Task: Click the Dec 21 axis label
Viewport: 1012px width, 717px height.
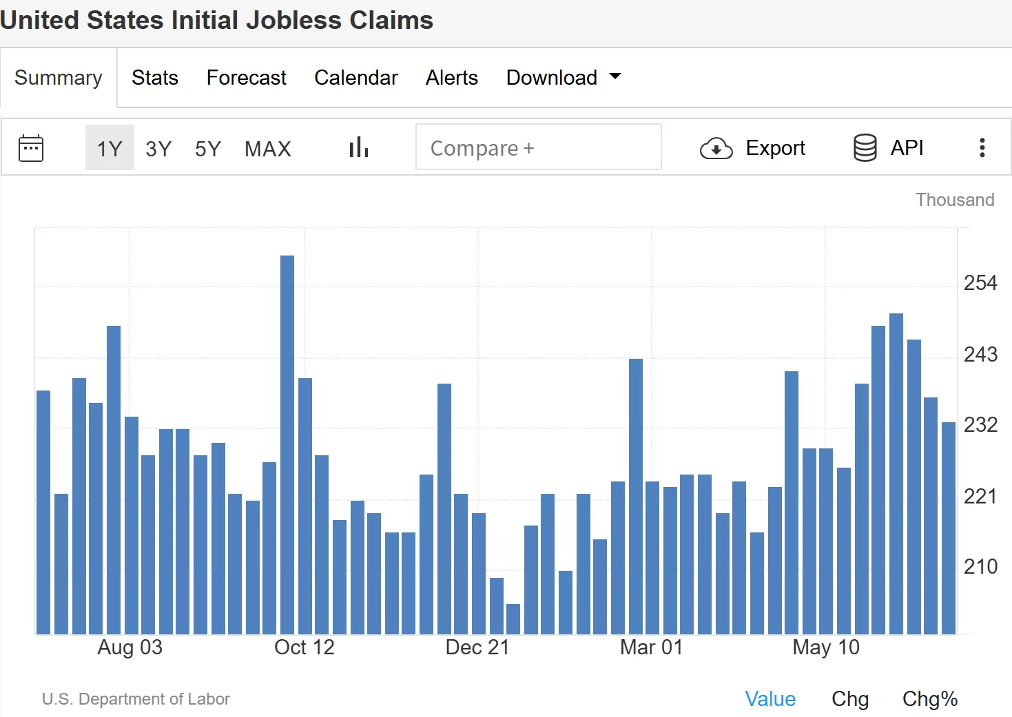Action: tap(477, 647)
